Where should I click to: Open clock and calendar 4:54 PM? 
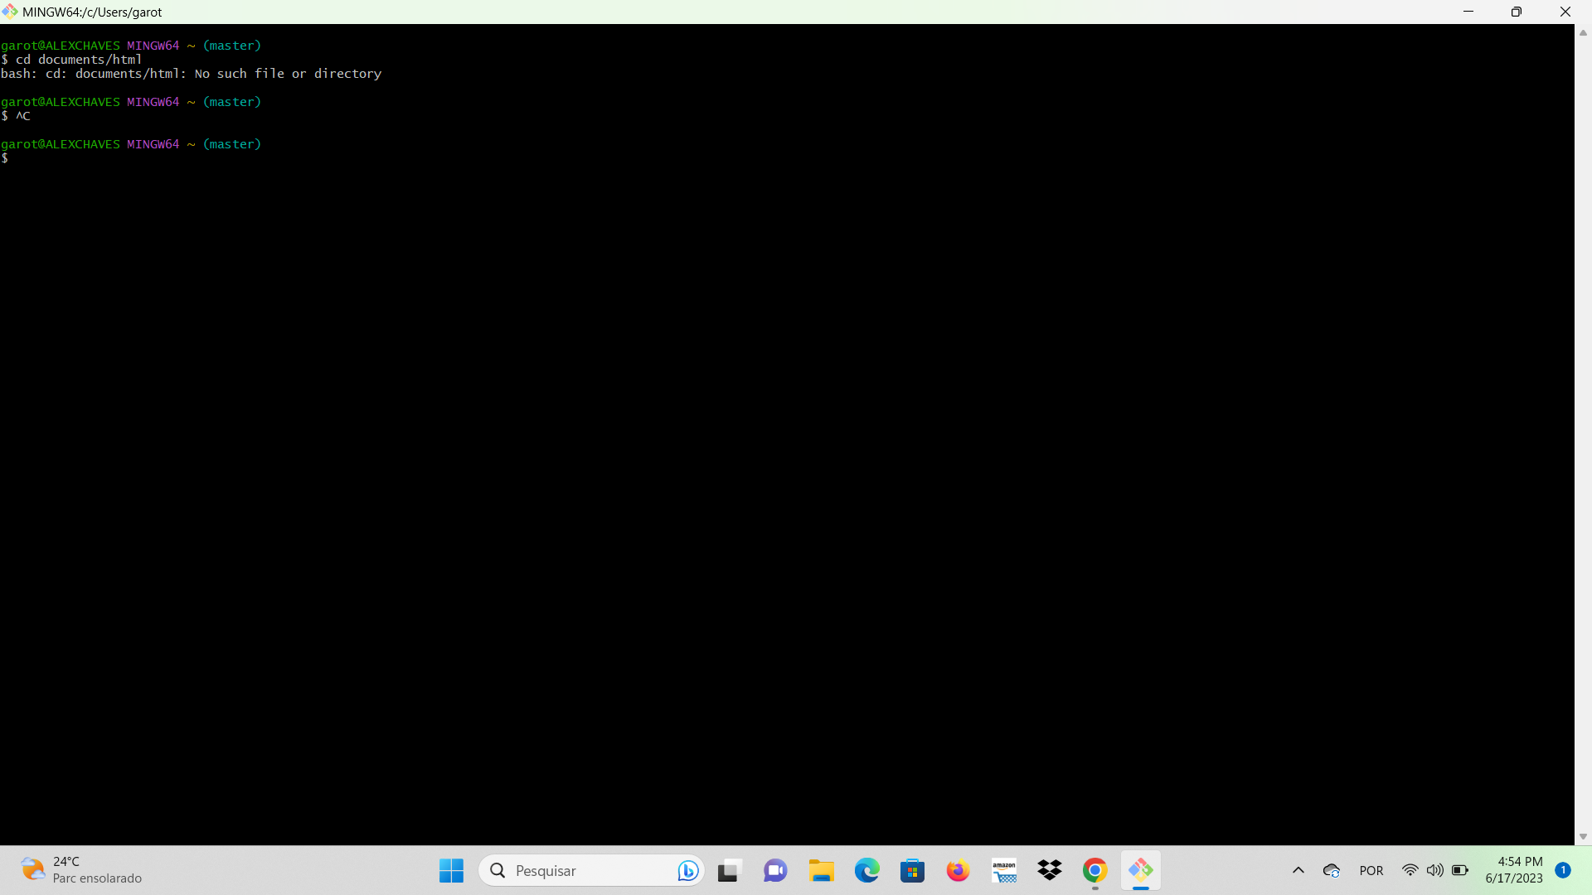1514,870
